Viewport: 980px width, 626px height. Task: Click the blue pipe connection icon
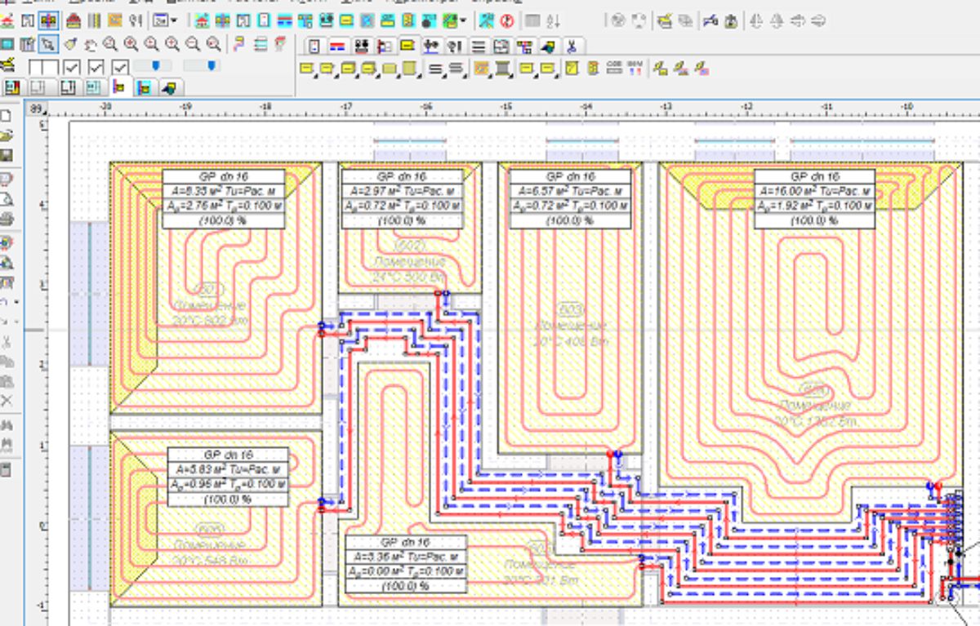point(710,20)
